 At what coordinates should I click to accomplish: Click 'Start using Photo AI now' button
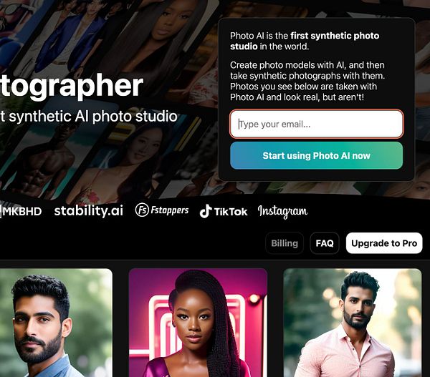(317, 155)
